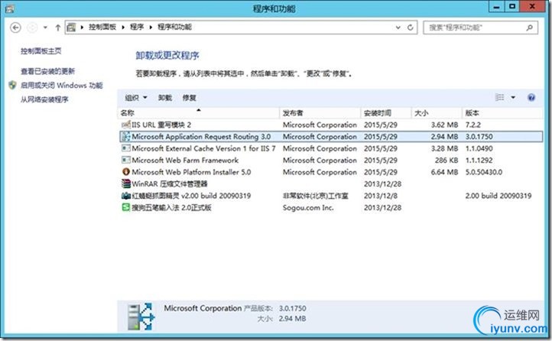Click size cell 286 KB
Image resolution: width=552 pixels, height=341 pixels.
[446, 160]
